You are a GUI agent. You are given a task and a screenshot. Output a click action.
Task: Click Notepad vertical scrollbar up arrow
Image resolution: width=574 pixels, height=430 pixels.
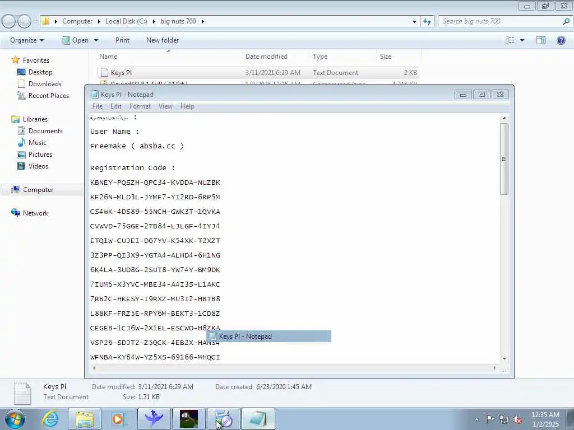click(504, 118)
